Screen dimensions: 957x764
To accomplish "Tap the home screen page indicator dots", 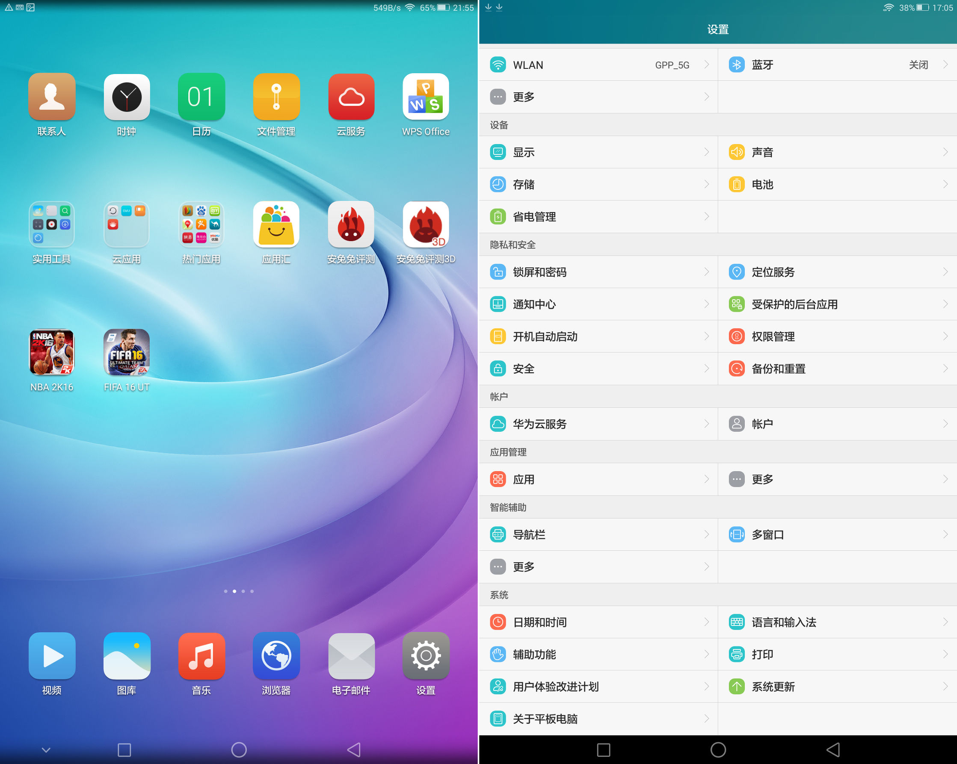I will [x=239, y=591].
